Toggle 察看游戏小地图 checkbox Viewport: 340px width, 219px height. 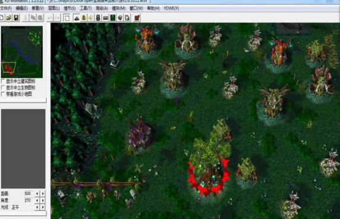[x=3, y=94]
